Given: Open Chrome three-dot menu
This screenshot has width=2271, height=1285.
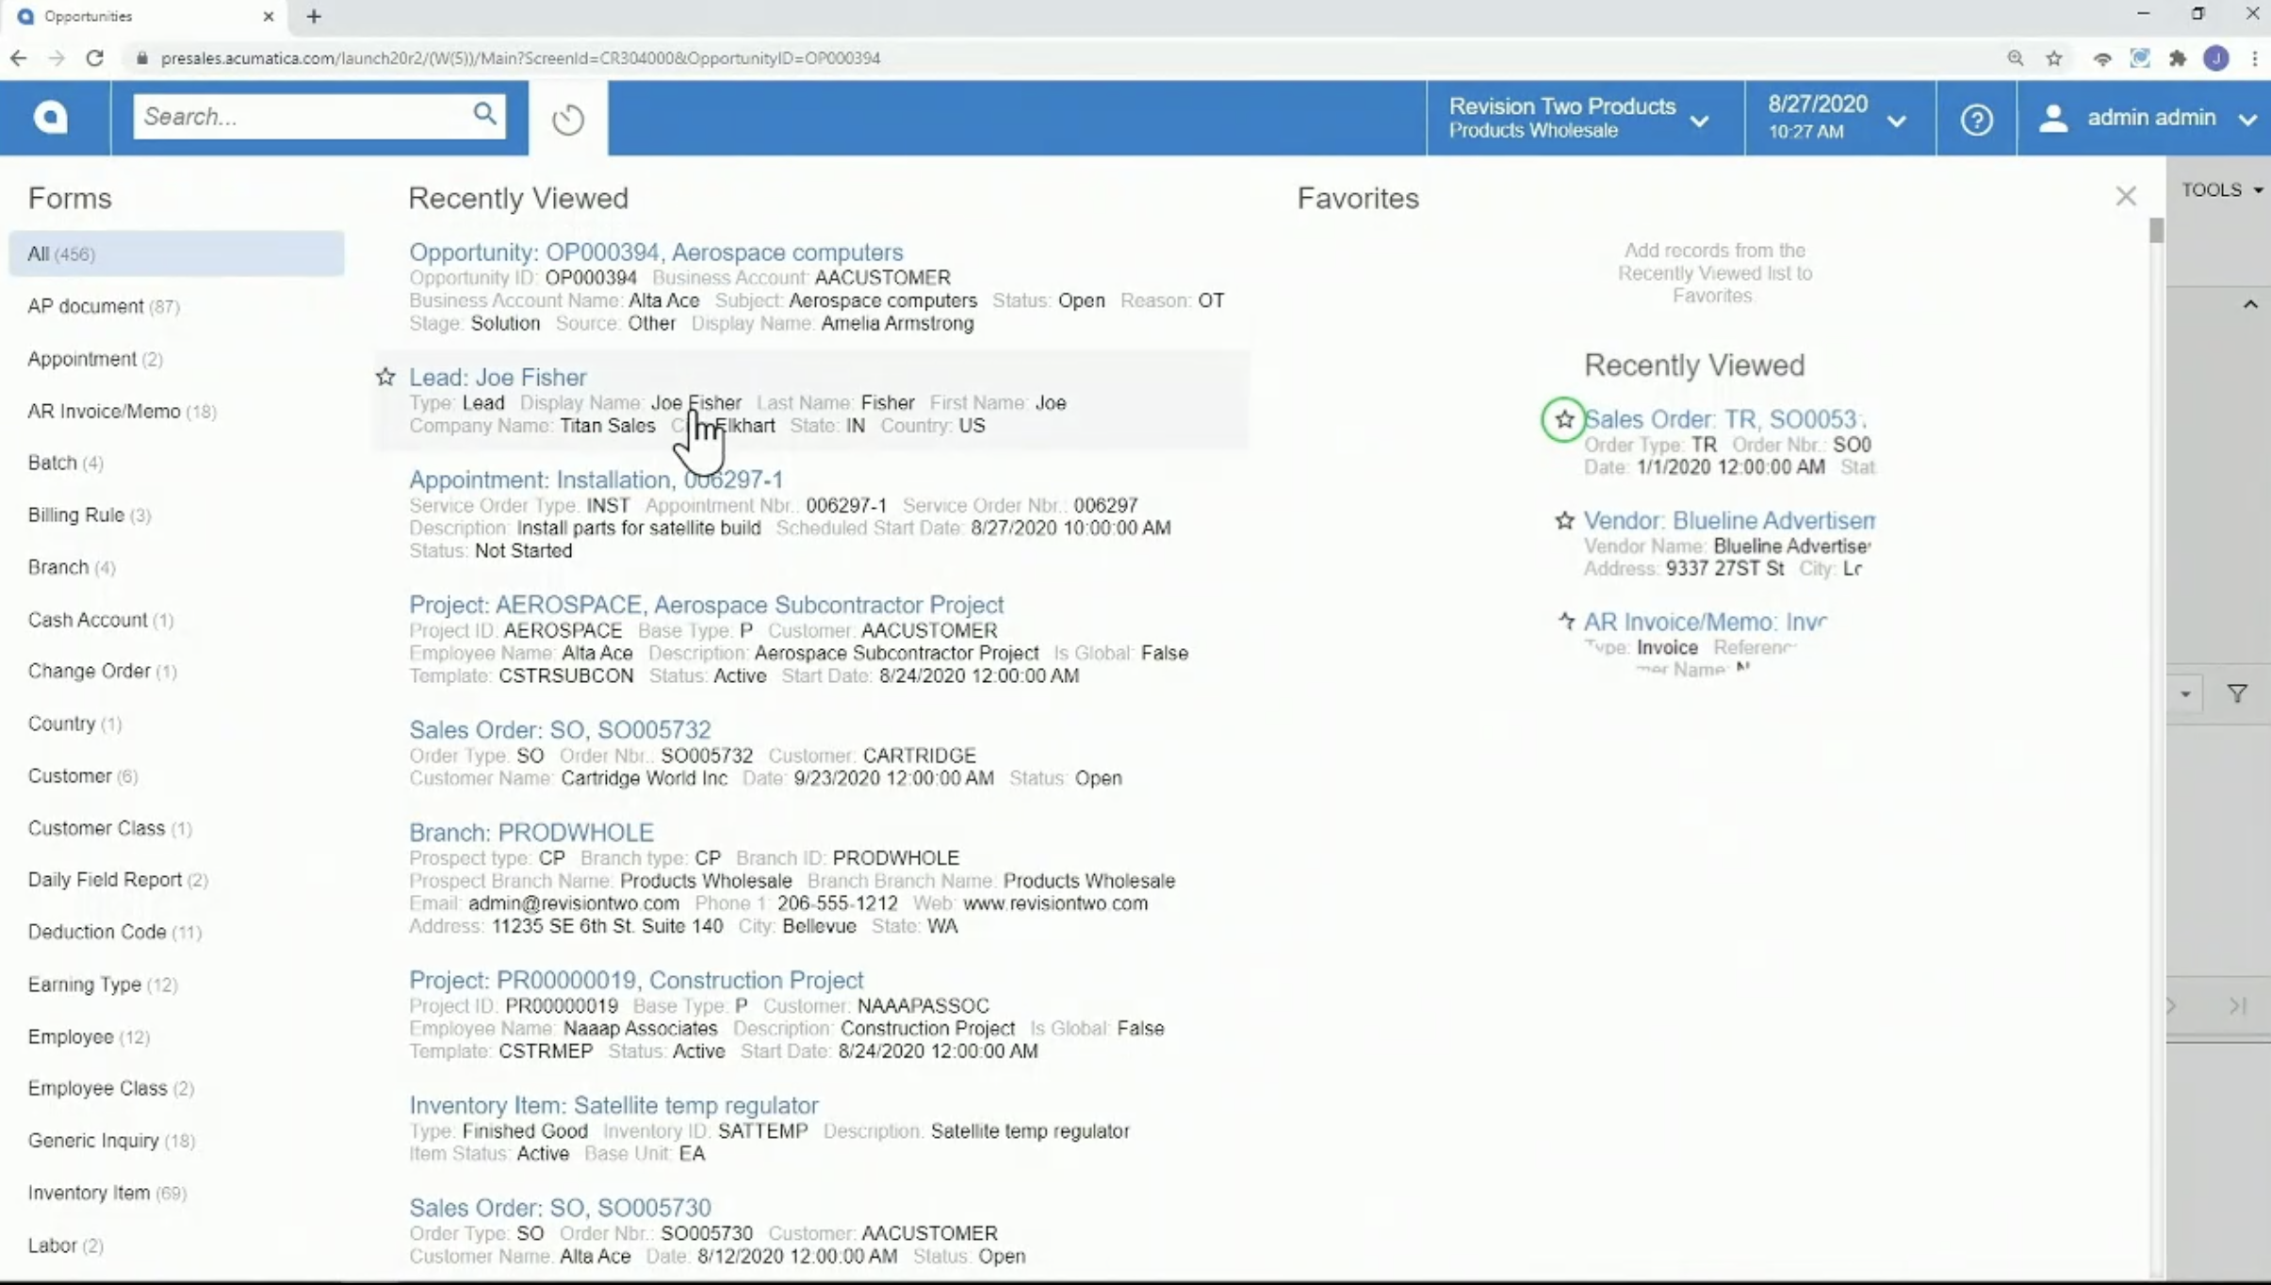Looking at the screenshot, I should click(2255, 58).
